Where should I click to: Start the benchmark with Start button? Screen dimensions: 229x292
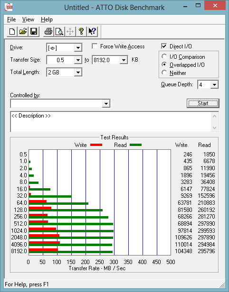(203, 103)
